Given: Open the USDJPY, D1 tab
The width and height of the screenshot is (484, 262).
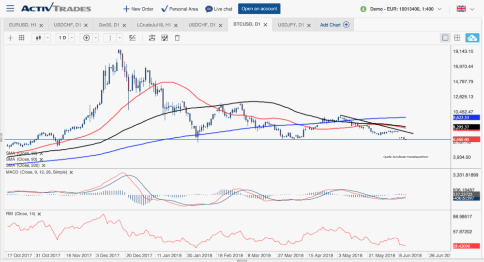Looking at the screenshot, I should point(291,25).
